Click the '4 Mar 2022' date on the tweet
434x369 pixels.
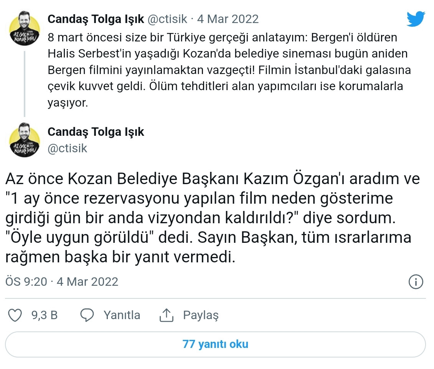click(x=228, y=18)
